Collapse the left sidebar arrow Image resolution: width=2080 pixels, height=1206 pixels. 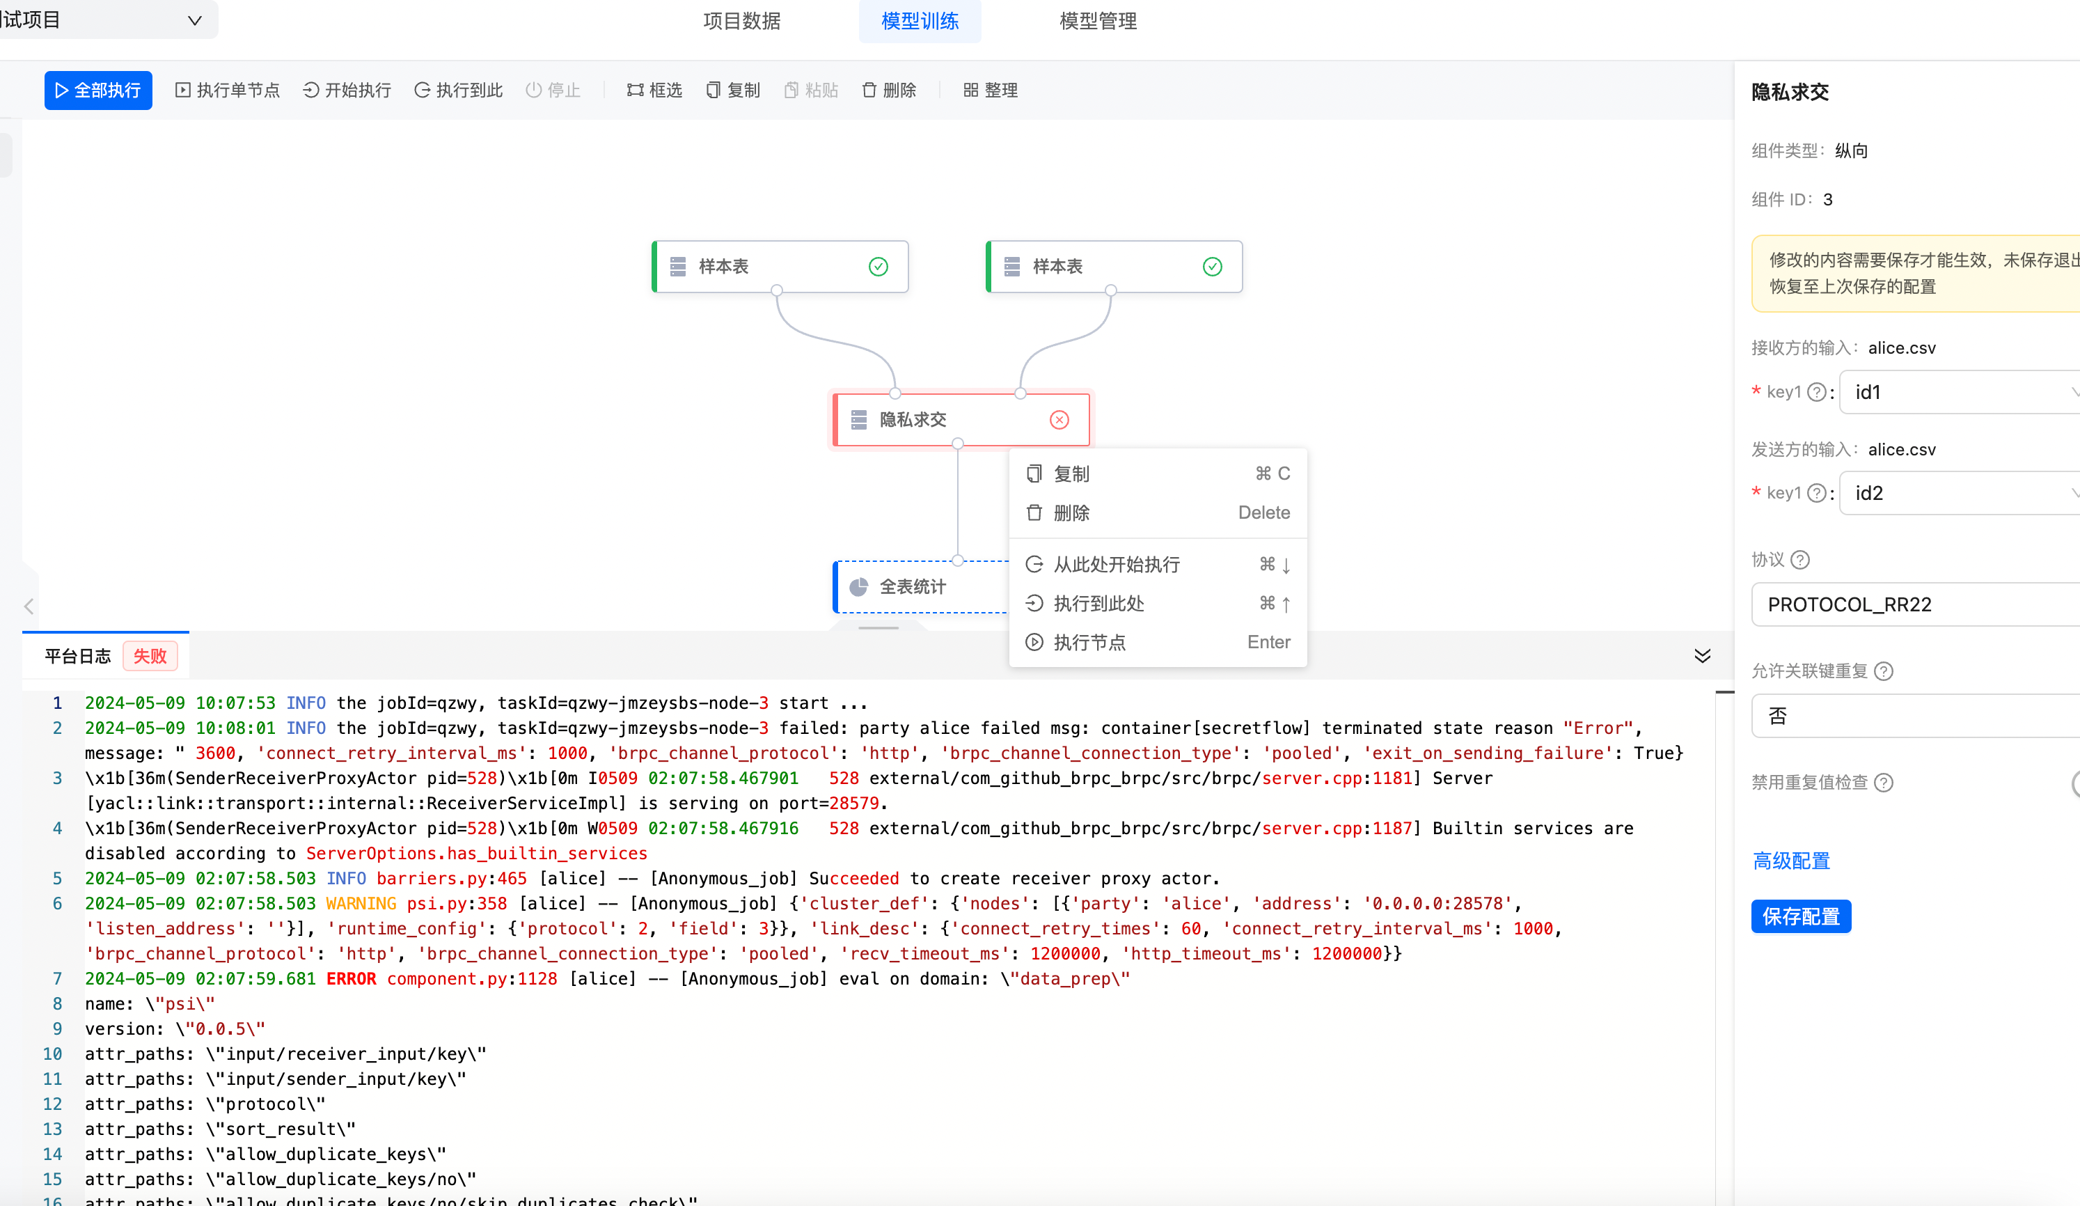[29, 606]
